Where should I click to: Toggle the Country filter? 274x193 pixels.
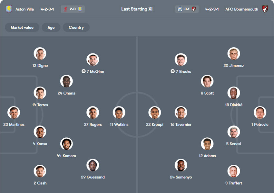point(76,27)
